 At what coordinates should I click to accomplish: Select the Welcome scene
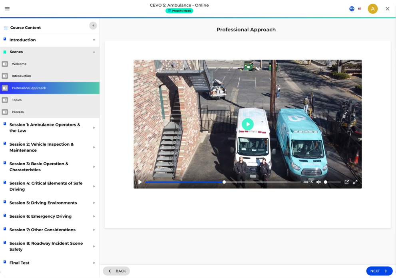click(x=50, y=64)
